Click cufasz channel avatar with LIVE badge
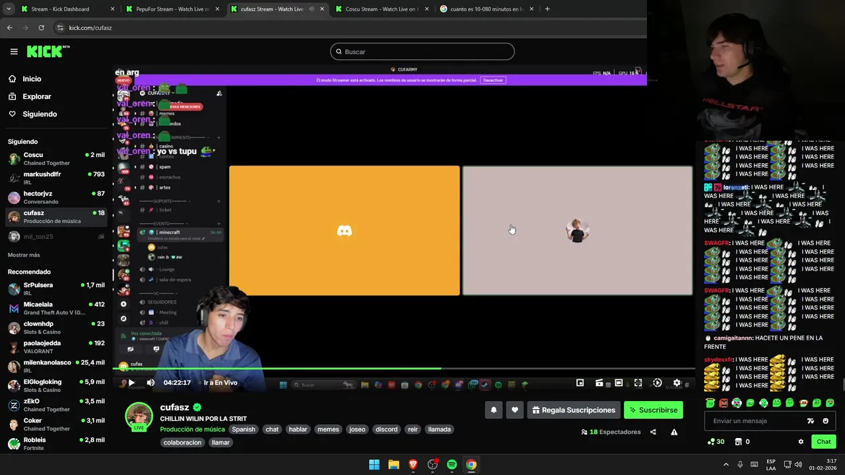The image size is (845, 475). coord(139,416)
